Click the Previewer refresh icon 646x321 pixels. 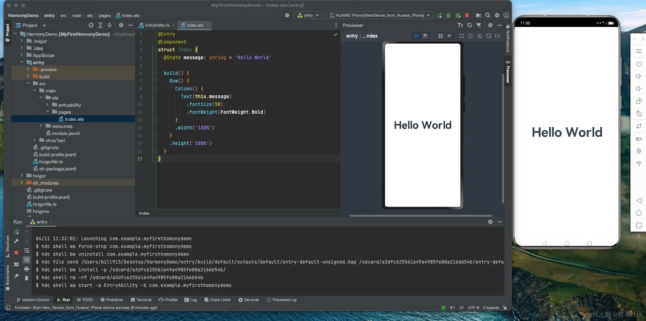pos(469,26)
